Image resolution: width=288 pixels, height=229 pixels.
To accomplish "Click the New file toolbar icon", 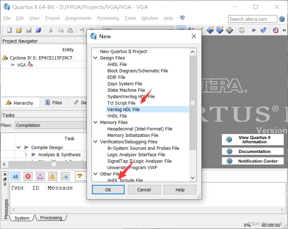I will [x=9, y=30].
